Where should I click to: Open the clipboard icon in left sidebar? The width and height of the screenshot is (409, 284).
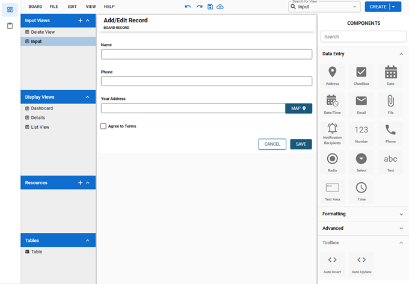click(x=10, y=26)
